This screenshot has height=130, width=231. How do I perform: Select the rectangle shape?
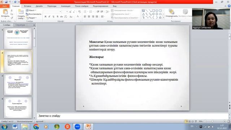[x=153, y=10]
